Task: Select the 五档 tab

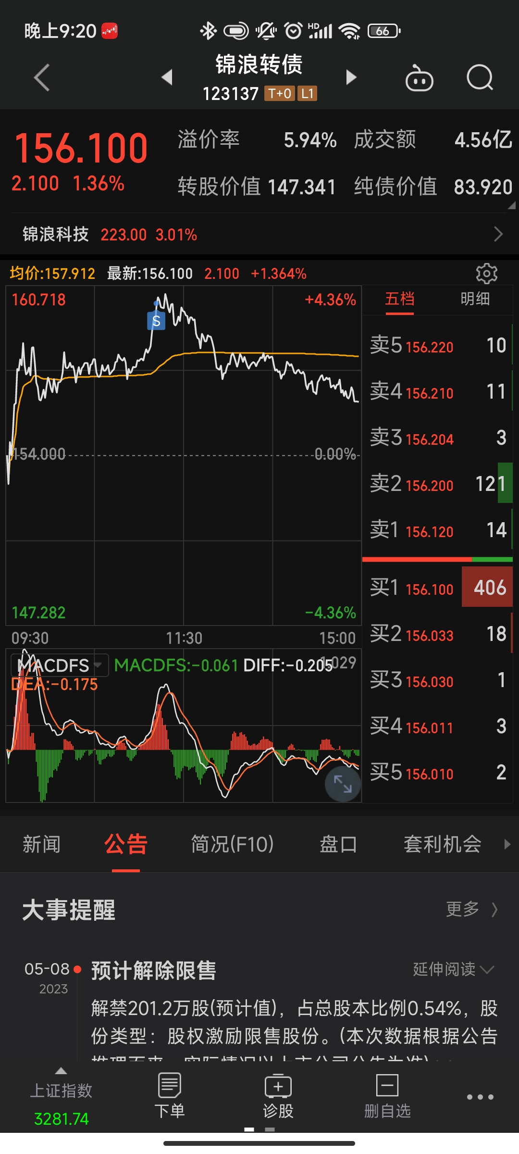Action: (x=399, y=299)
